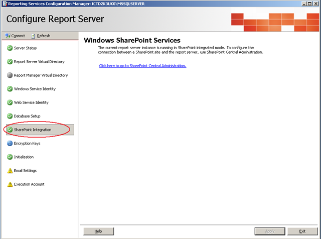Image resolution: width=321 pixels, height=239 pixels.
Task: Click the Connect label in toolbar
Action: [x=18, y=36]
